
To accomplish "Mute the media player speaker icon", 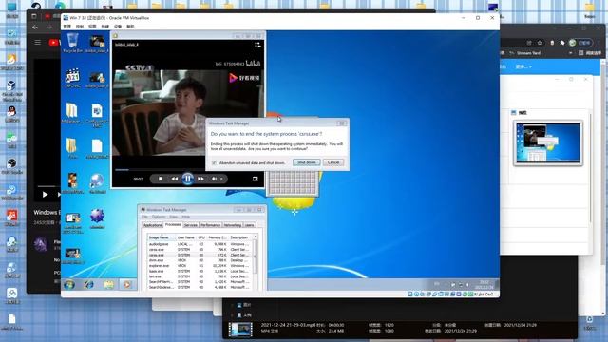I will pos(214,179).
